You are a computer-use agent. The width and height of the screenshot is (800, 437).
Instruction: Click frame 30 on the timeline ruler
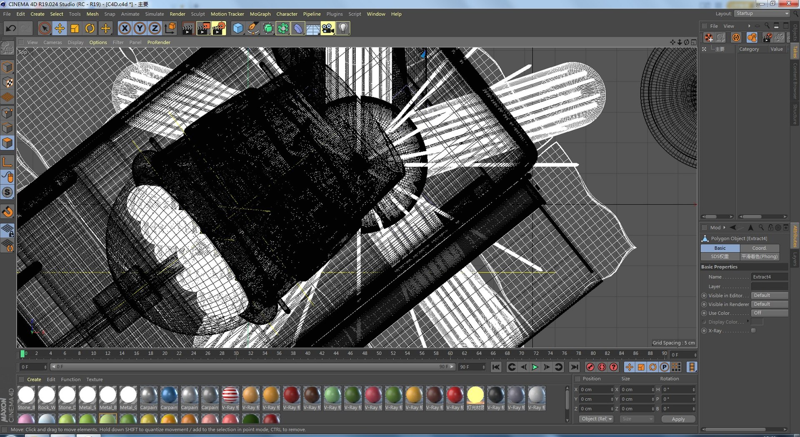[x=236, y=353]
